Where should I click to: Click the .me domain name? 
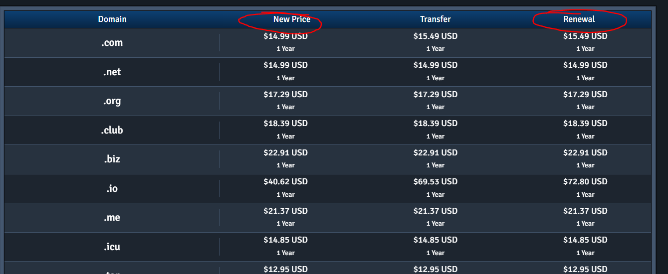coord(112,218)
